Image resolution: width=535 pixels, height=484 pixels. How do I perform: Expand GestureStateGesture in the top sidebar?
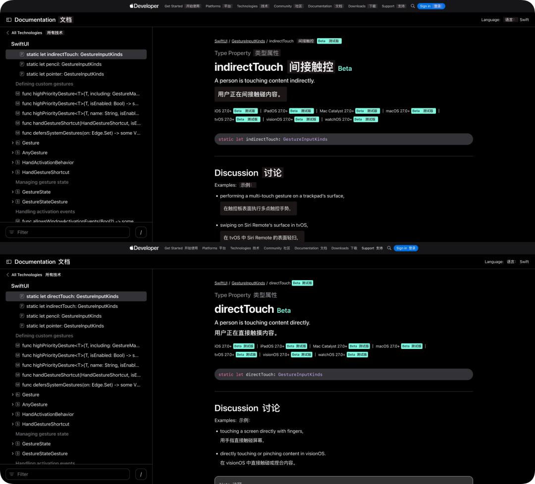(x=12, y=202)
